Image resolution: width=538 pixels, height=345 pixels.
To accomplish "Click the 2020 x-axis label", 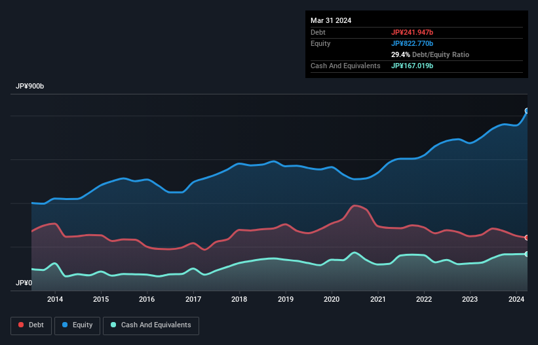I will click(x=332, y=299).
